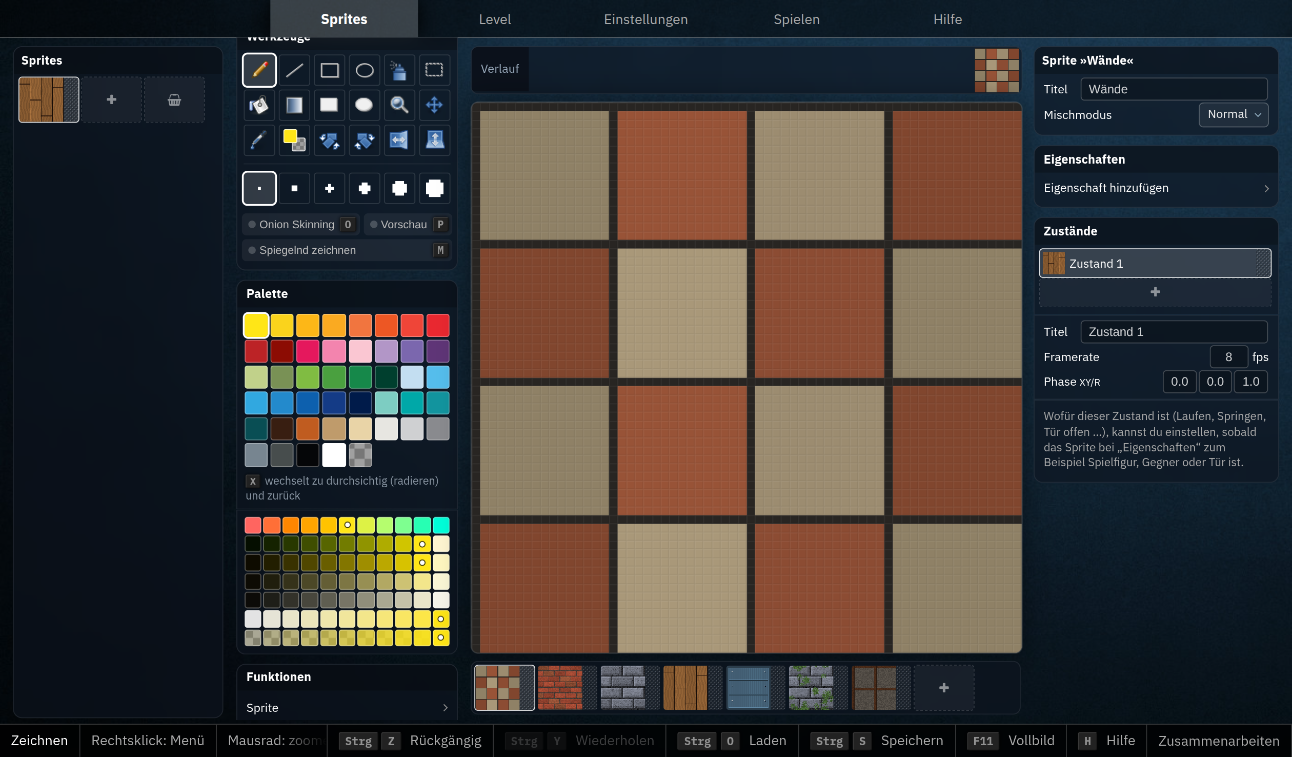Screen dimensions: 1292x757
Task: Enable Onion Skinning
Action: click(301, 225)
